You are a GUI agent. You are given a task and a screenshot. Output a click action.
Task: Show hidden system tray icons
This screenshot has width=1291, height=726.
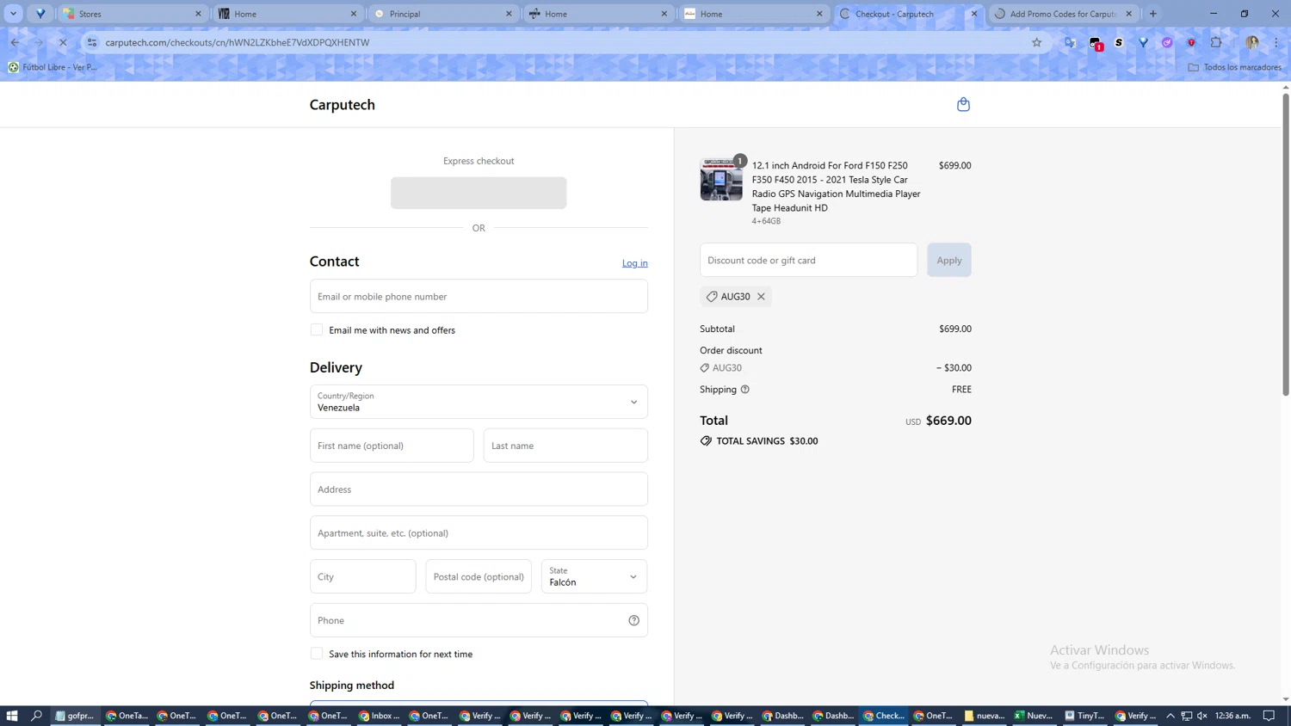pos(1171,716)
